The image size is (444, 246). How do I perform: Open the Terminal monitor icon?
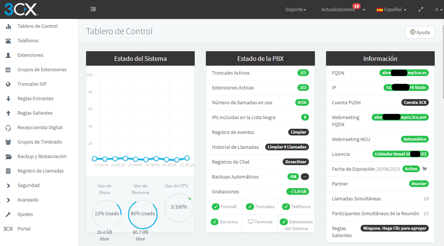coord(250,222)
